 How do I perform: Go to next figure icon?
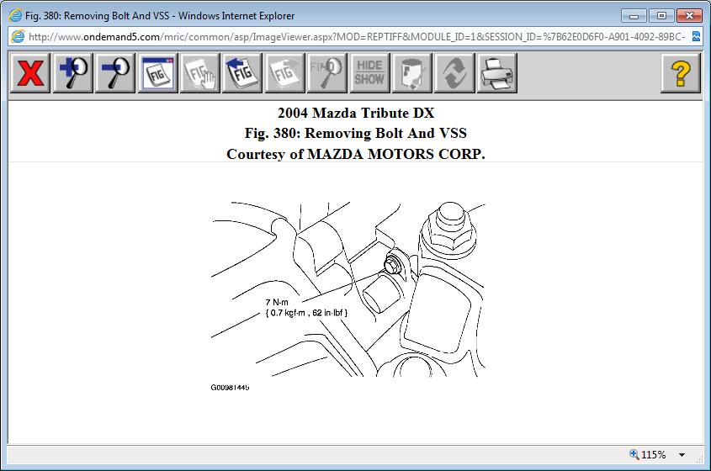click(x=284, y=73)
